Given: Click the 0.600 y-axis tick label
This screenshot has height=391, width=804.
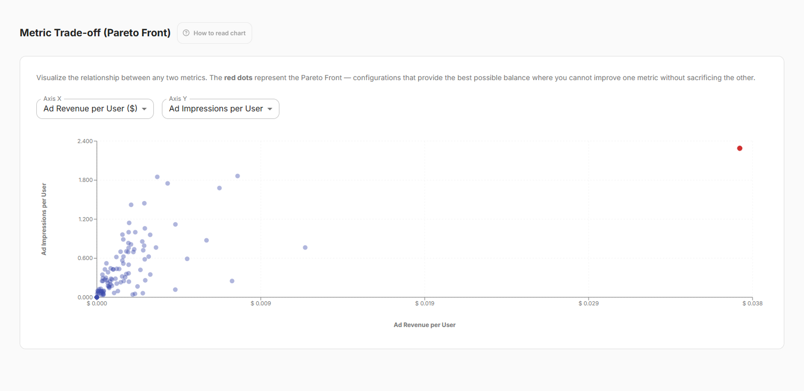Looking at the screenshot, I should (85, 258).
